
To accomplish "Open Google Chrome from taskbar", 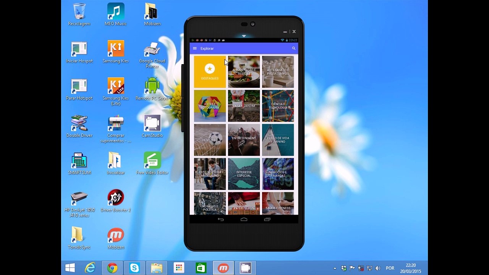I will tap(112, 268).
